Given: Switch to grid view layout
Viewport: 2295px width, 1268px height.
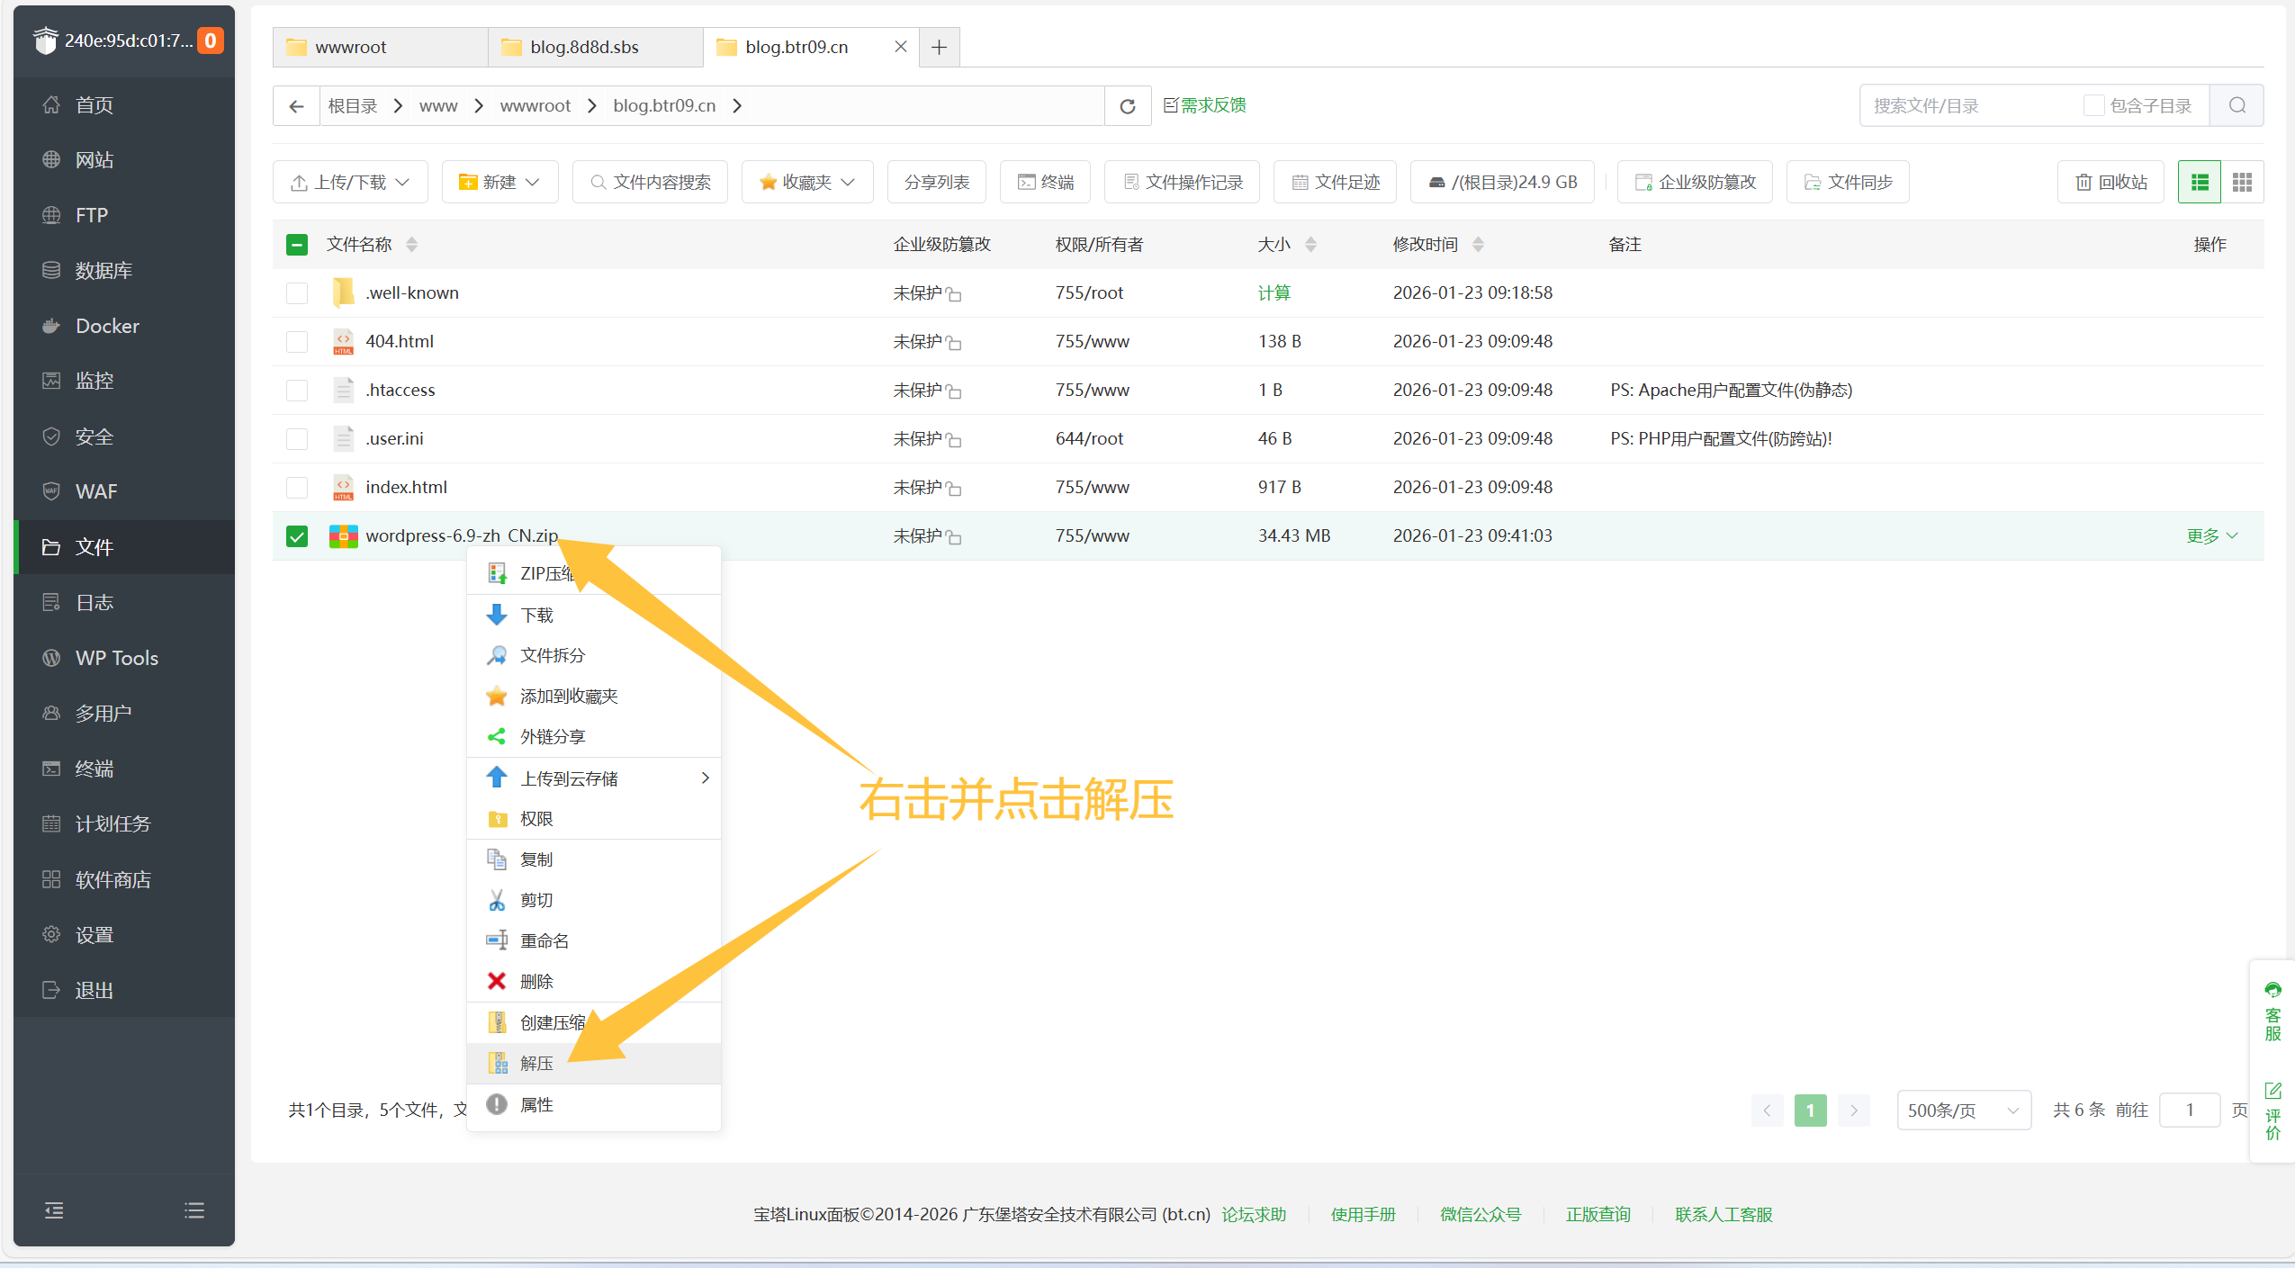Looking at the screenshot, I should [x=2243, y=181].
